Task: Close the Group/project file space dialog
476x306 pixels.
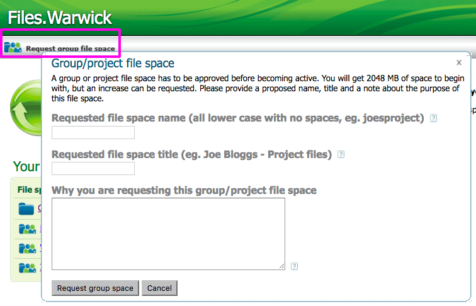Action: [459, 62]
